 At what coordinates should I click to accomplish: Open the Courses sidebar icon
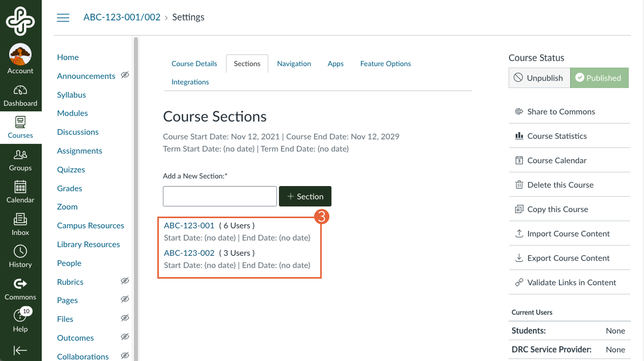click(20, 127)
